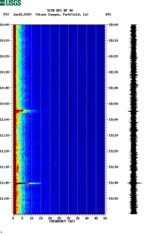Click the '18:10' UTC time label
145x235 pixels.
tap(113, 41)
